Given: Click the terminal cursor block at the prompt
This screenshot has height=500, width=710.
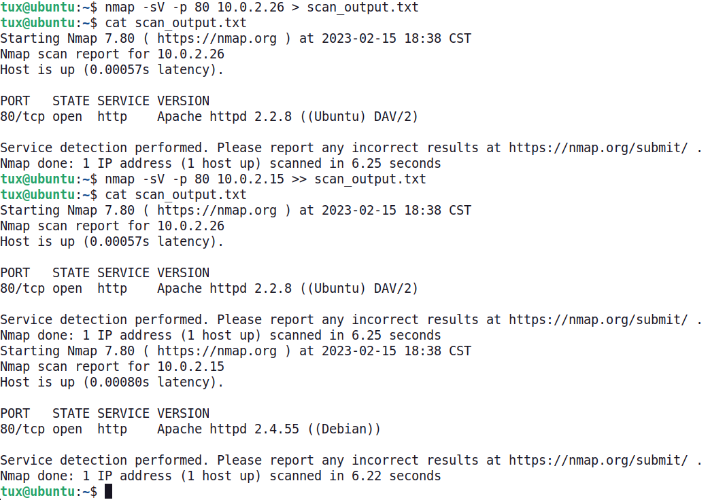Looking at the screenshot, I should (108, 491).
